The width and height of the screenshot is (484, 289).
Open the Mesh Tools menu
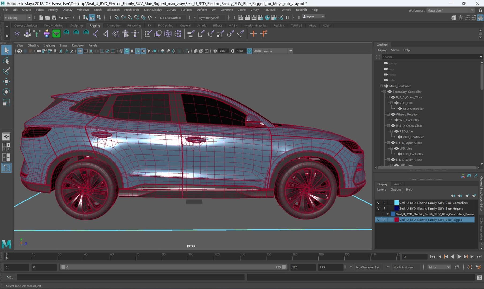[x=132, y=10]
